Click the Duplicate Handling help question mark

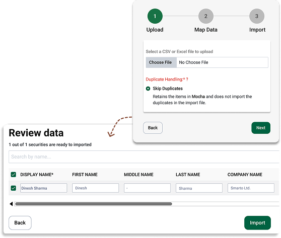(x=187, y=80)
